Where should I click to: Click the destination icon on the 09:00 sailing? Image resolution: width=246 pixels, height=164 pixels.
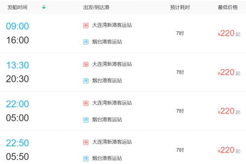[x=86, y=42]
